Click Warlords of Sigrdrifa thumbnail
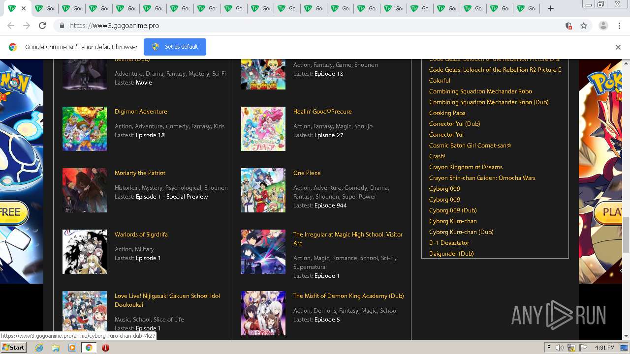The height and width of the screenshot is (354, 630). coord(85,252)
